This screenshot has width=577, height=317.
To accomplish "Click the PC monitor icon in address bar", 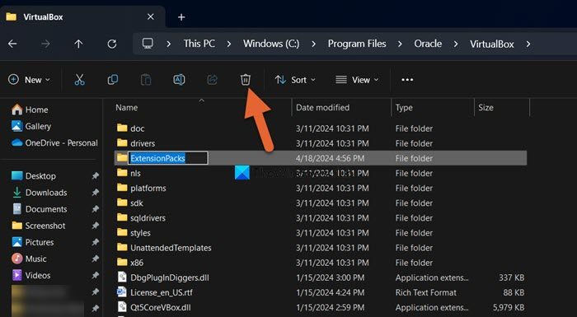I will coord(148,44).
